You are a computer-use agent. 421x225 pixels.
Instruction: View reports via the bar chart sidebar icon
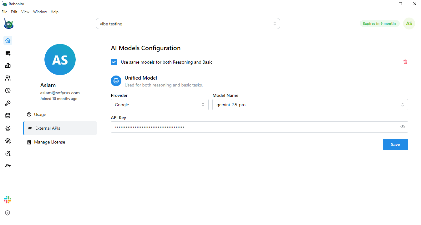pos(8,65)
